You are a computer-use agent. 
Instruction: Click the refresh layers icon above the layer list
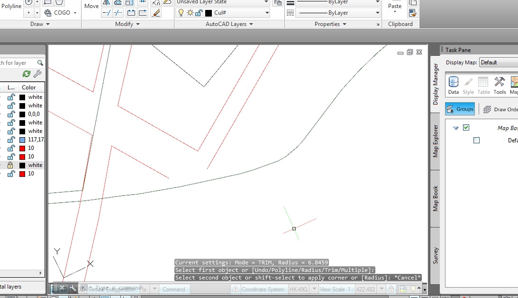coord(27,74)
